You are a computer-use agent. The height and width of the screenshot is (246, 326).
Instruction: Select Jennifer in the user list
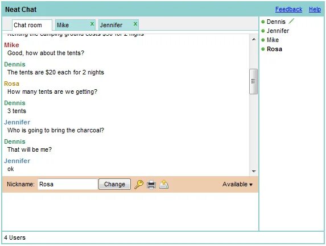coord(278,31)
